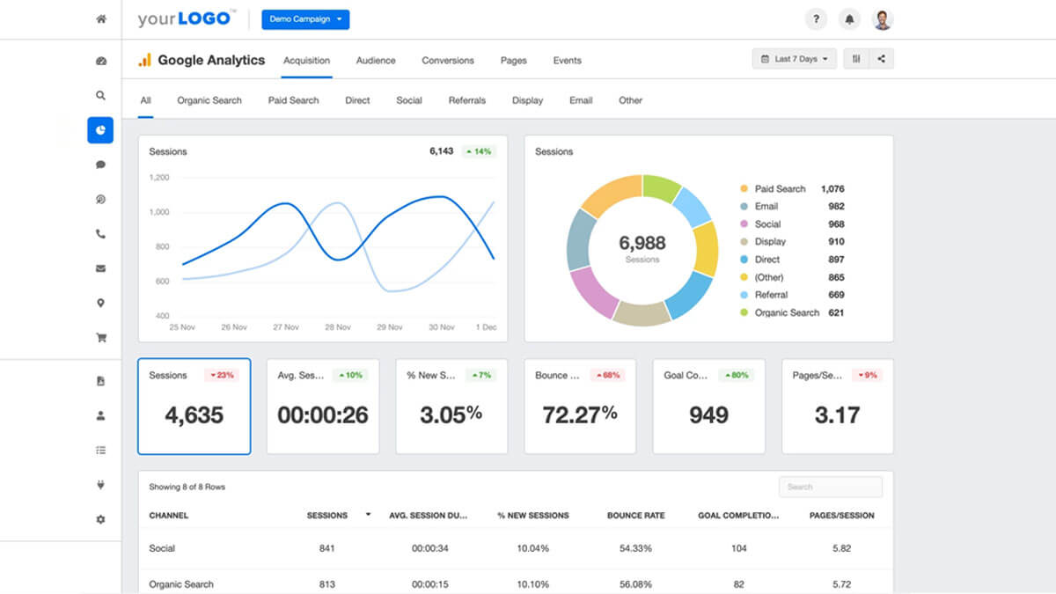Select the Organic Search channel filter

tap(209, 100)
